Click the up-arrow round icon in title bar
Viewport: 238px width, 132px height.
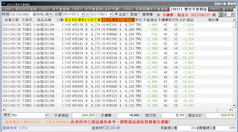(219, 4)
